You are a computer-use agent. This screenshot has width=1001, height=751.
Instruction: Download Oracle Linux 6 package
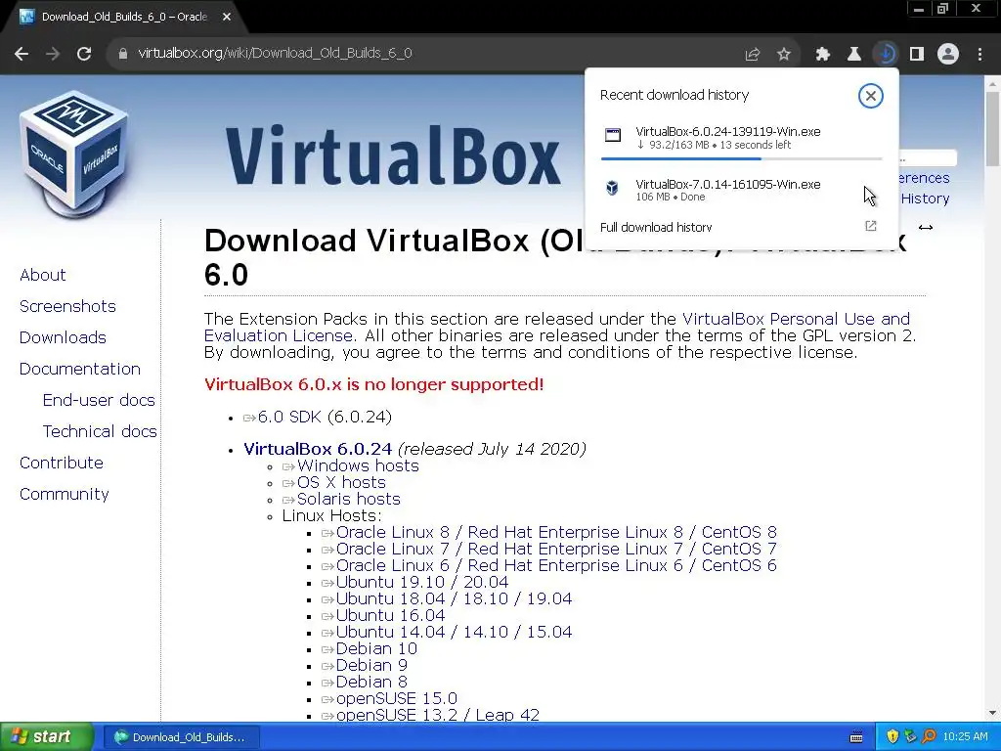point(556,566)
